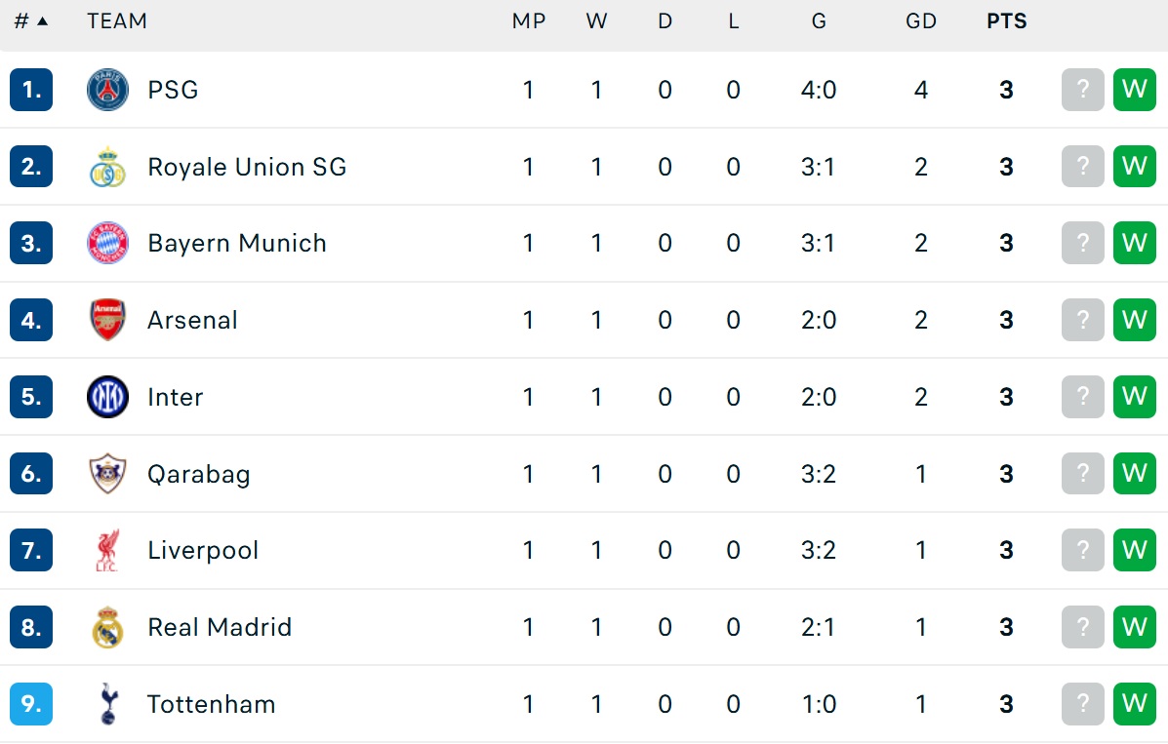
Task: Open the Qarabag team link
Action: click(199, 475)
